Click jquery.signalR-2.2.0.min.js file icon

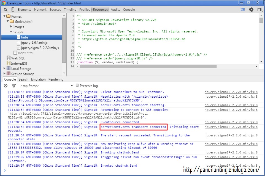tap(18, 48)
